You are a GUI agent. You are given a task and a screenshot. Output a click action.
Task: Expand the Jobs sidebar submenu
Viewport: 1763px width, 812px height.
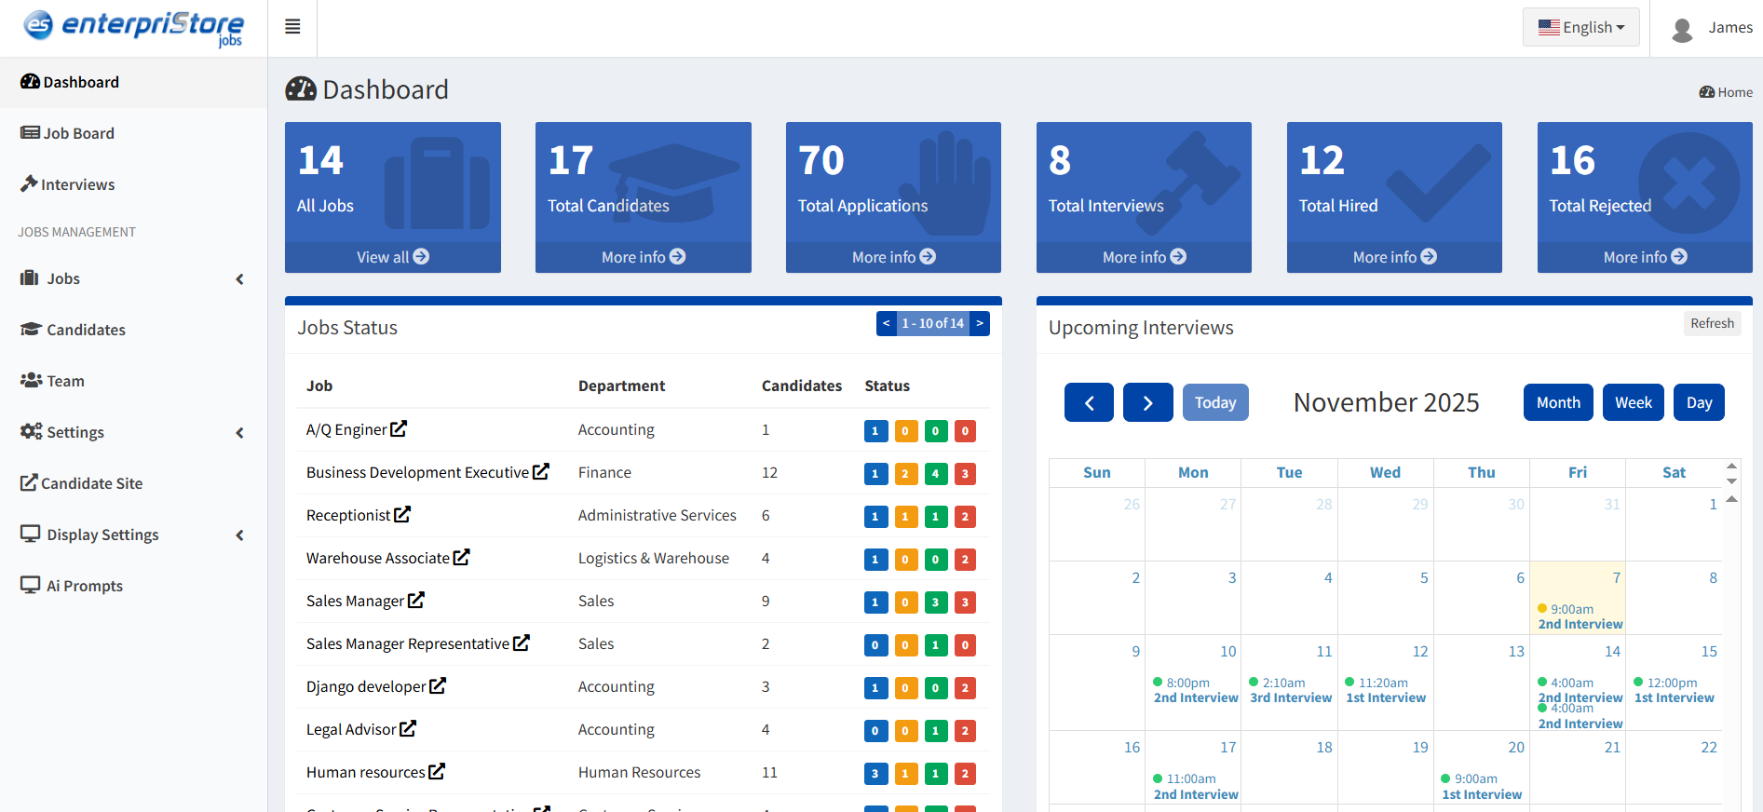point(239,278)
